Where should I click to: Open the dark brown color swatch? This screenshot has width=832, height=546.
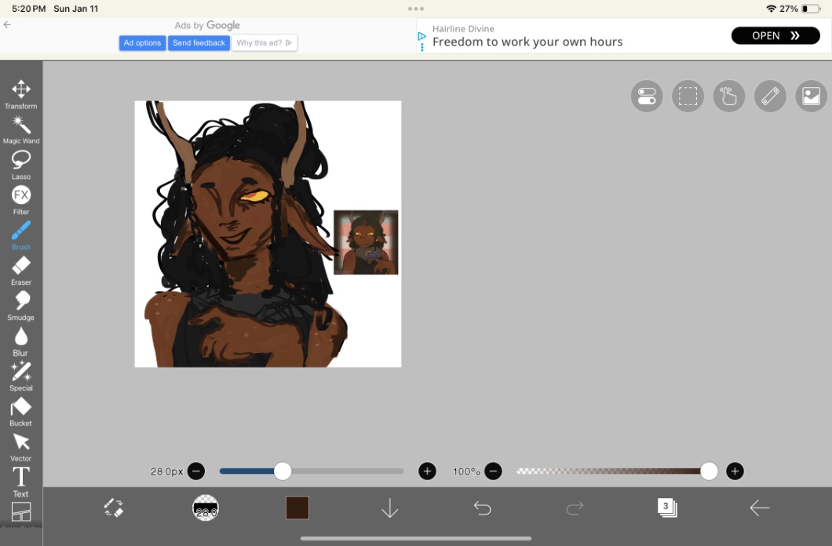tap(297, 508)
